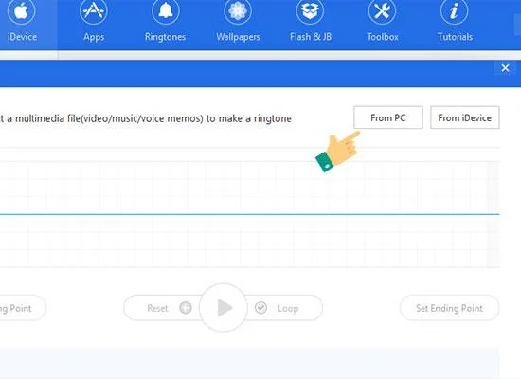Viewport: 521px width, 379px height.
Task: Click the waveform timeline center line
Action: pyautogui.click(x=250, y=214)
